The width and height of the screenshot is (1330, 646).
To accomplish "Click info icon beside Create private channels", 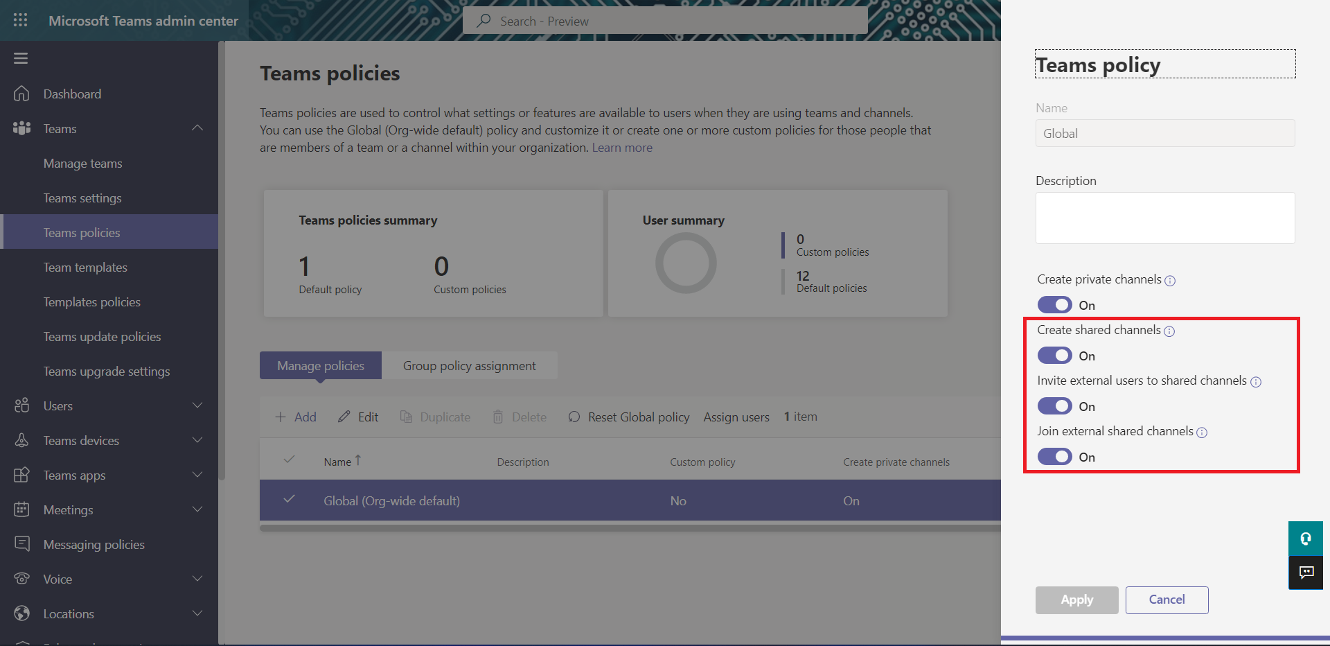I will coord(1170,281).
